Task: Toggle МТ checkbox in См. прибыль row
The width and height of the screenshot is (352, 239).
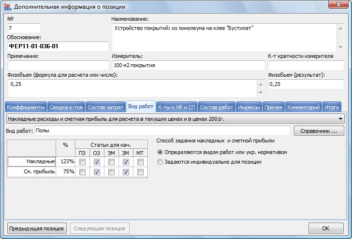Action: click(x=140, y=172)
